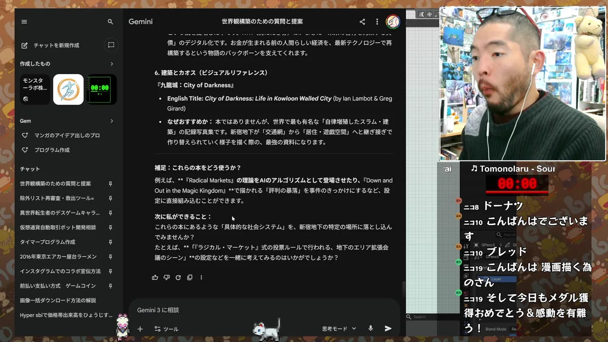This screenshot has height=342, width=608.
Task: Open chat インスタグラムでのコラボ宣伝方法
Action: click(60, 271)
